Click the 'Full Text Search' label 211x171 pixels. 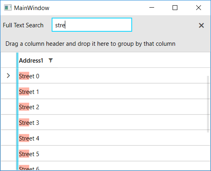23,25
